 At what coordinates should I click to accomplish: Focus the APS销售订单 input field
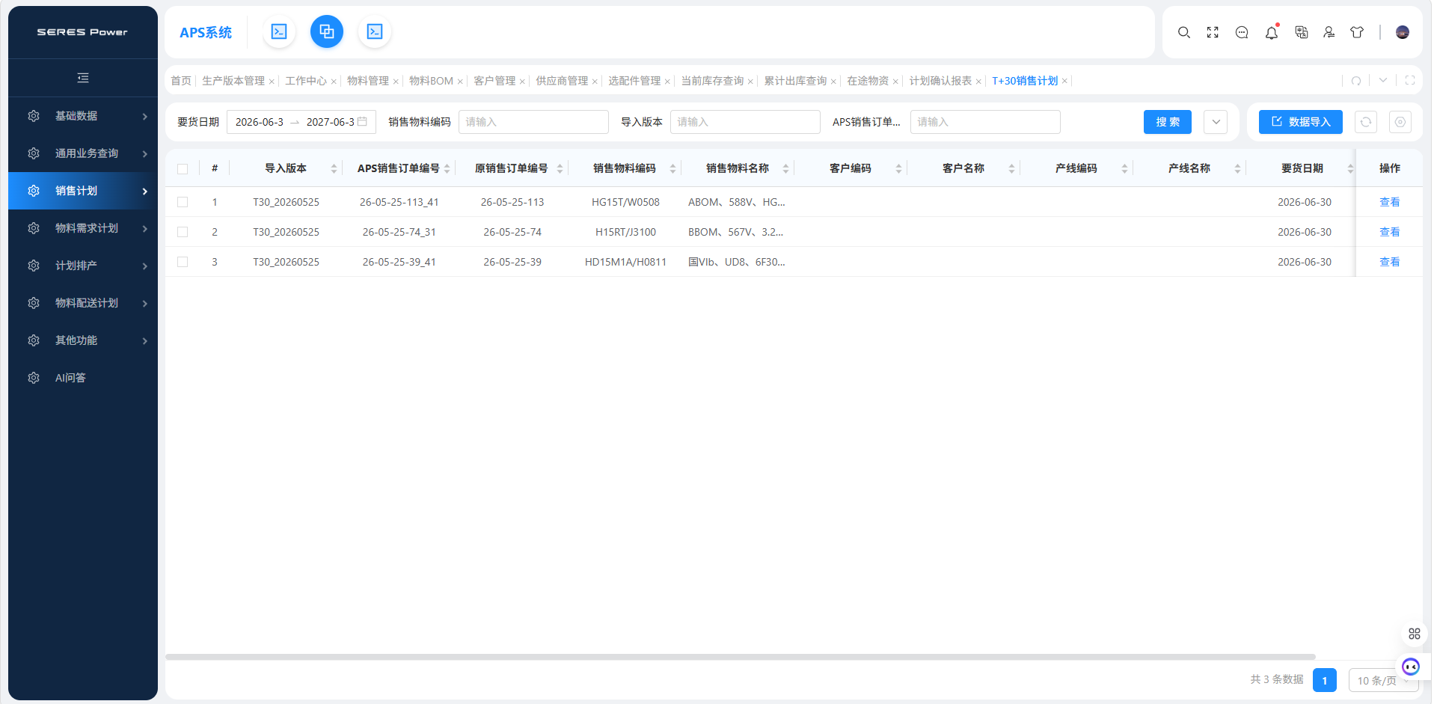point(985,122)
